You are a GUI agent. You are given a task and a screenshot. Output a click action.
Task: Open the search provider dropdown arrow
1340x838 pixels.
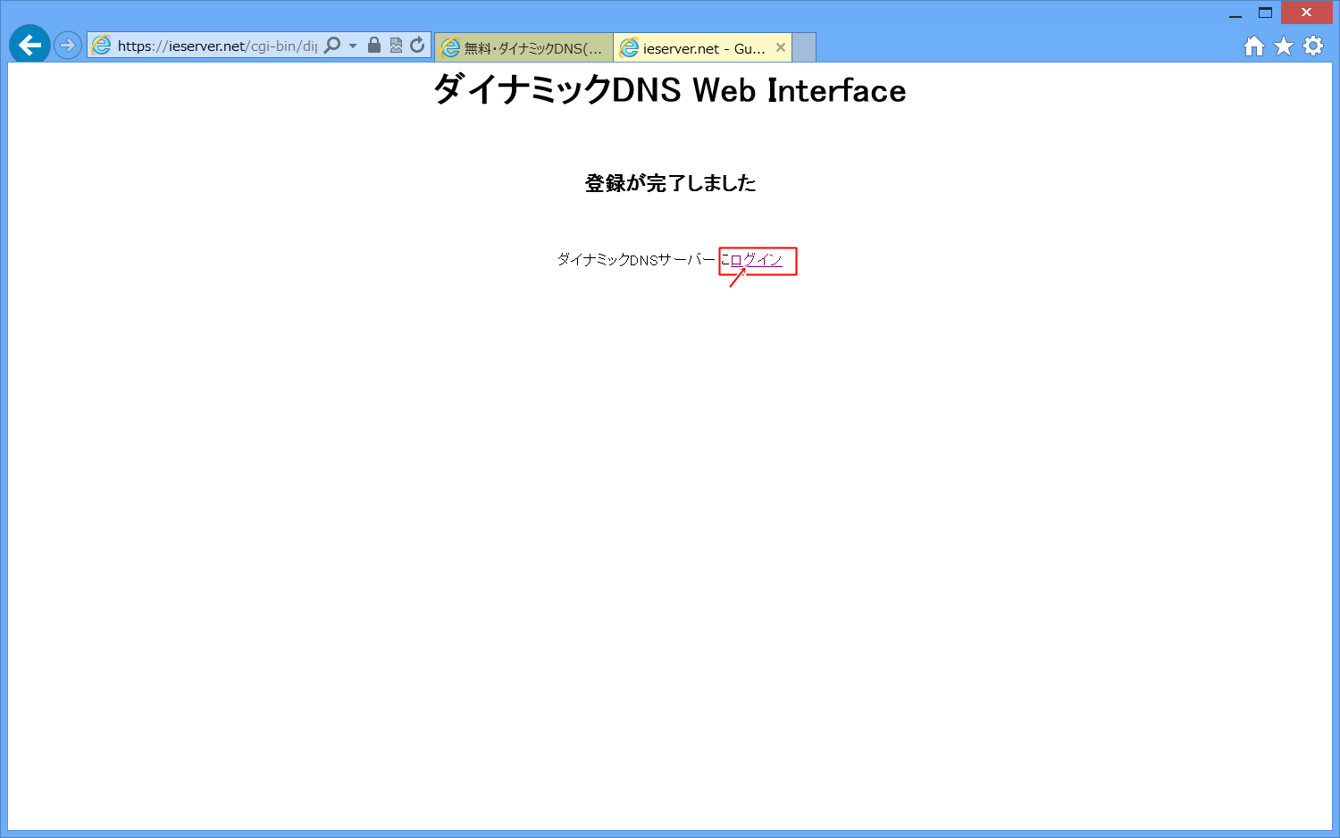click(352, 45)
